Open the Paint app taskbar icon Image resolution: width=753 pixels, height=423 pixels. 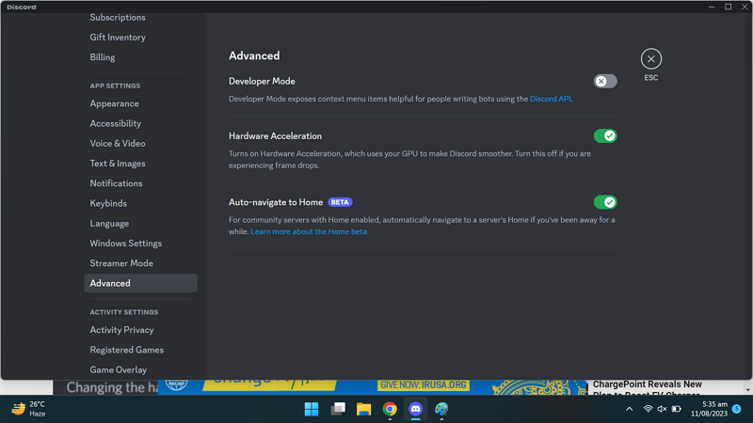pos(441,409)
